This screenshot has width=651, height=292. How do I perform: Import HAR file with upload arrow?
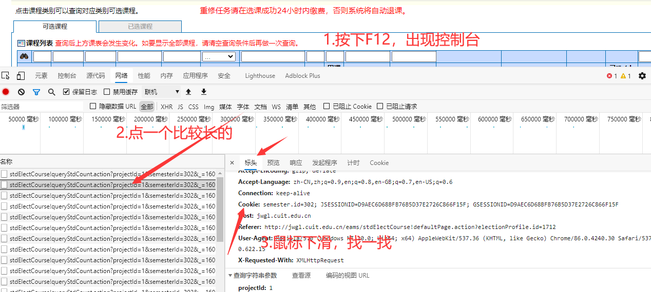tap(188, 92)
